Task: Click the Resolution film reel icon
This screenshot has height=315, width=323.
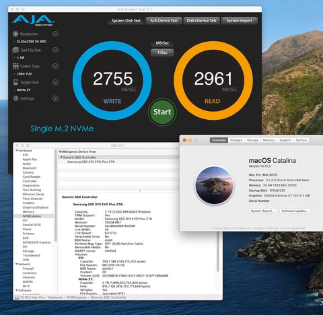Action: tap(15, 34)
